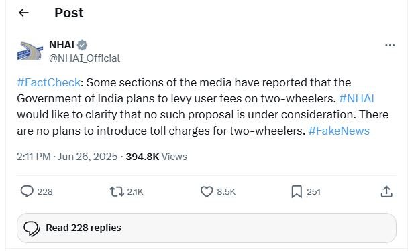Share the post via upload arrow icon

(386, 191)
